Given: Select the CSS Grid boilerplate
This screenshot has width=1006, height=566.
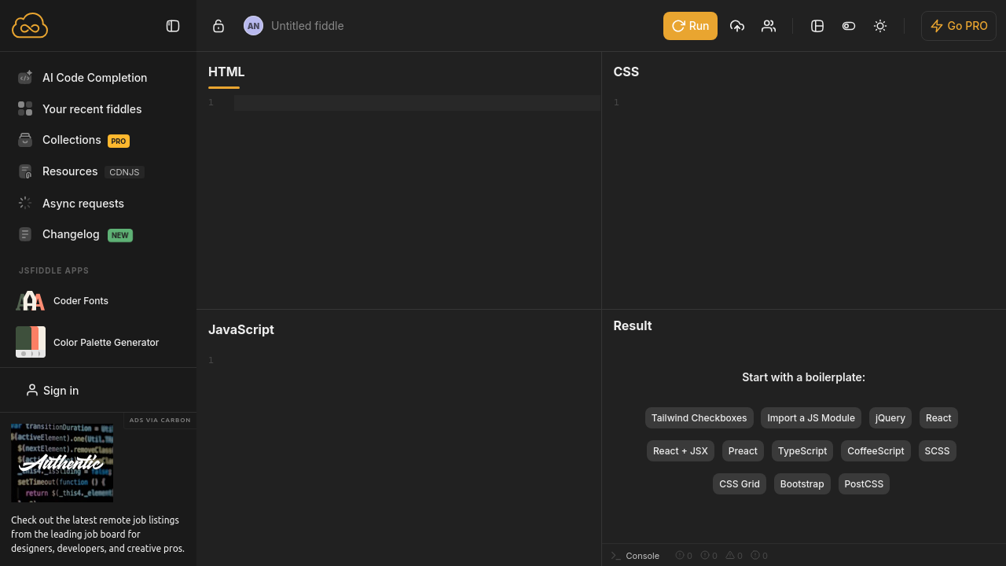Looking at the screenshot, I should click(740, 484).
